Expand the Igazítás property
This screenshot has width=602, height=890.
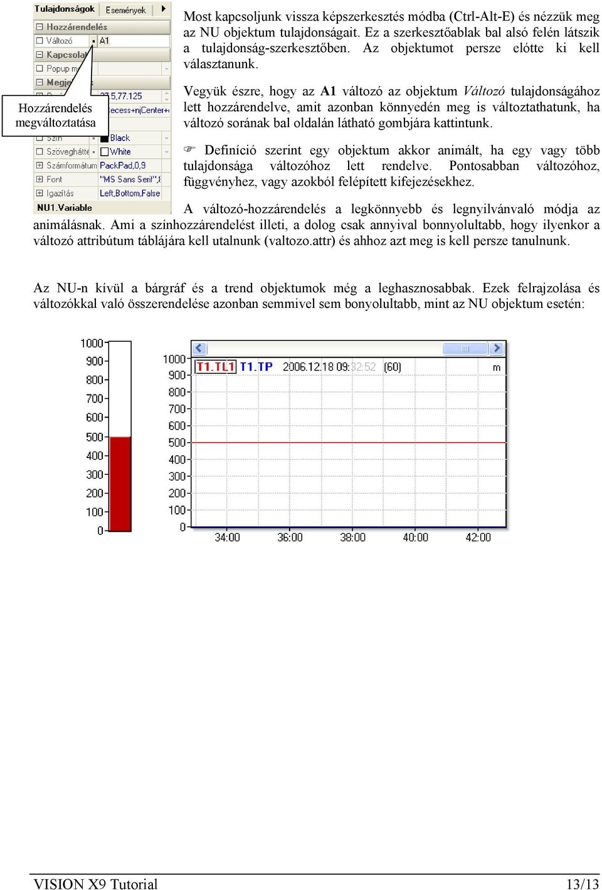(x=40, y=193)
